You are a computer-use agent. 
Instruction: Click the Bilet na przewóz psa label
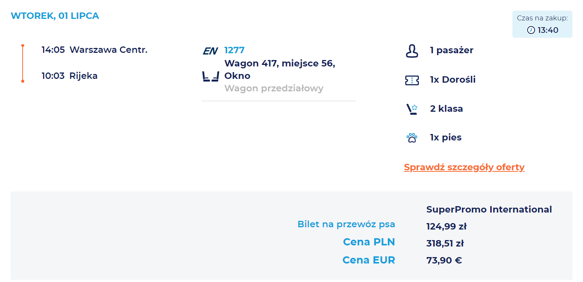346,224
